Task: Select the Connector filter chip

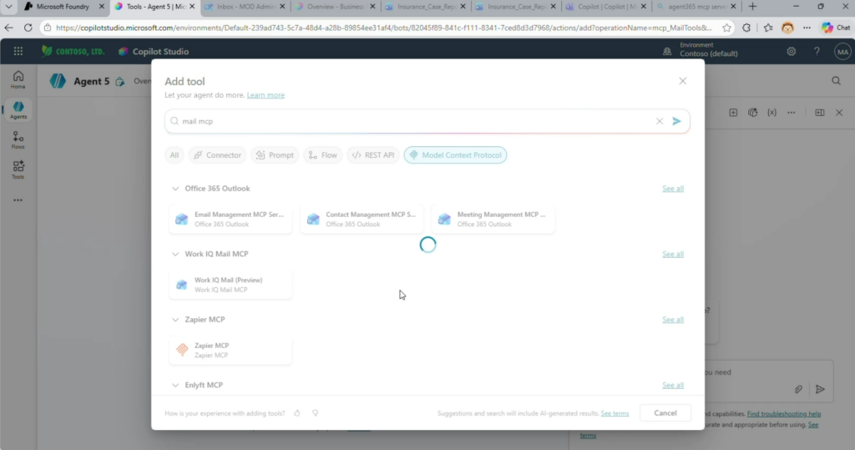Action: [x=216, y=155]
